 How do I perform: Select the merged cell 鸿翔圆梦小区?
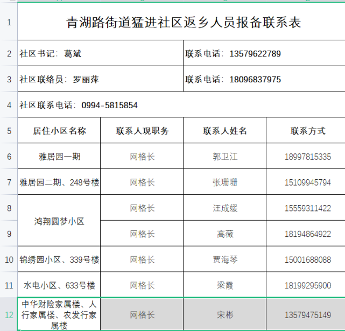point(59,221)
